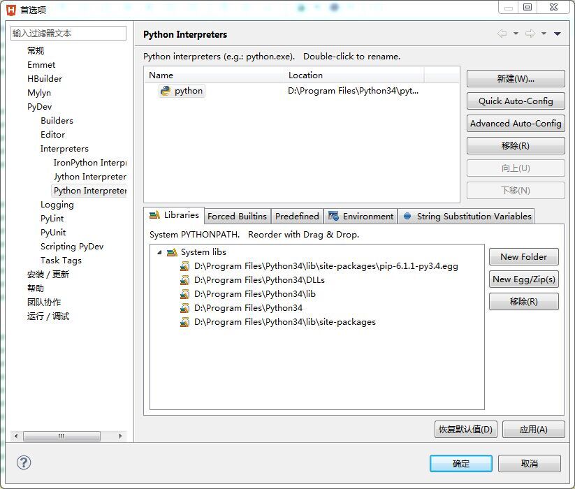Click the Name column header

click(214, 75)
